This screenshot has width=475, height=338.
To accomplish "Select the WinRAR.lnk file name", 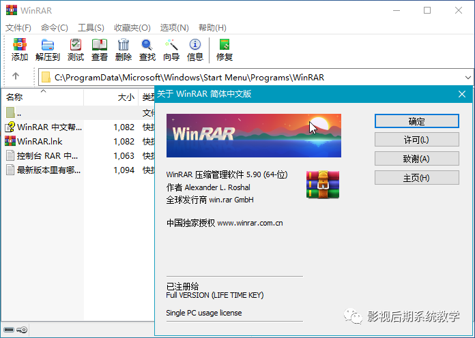I will (x=40, y=141).
